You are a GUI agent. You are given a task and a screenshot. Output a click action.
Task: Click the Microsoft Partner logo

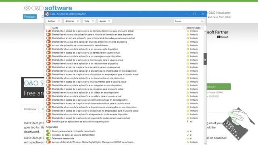(218, 34)
